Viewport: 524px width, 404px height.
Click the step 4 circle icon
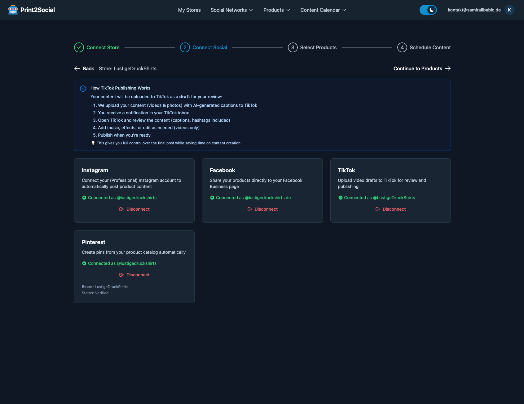click(x=402, y=47)
